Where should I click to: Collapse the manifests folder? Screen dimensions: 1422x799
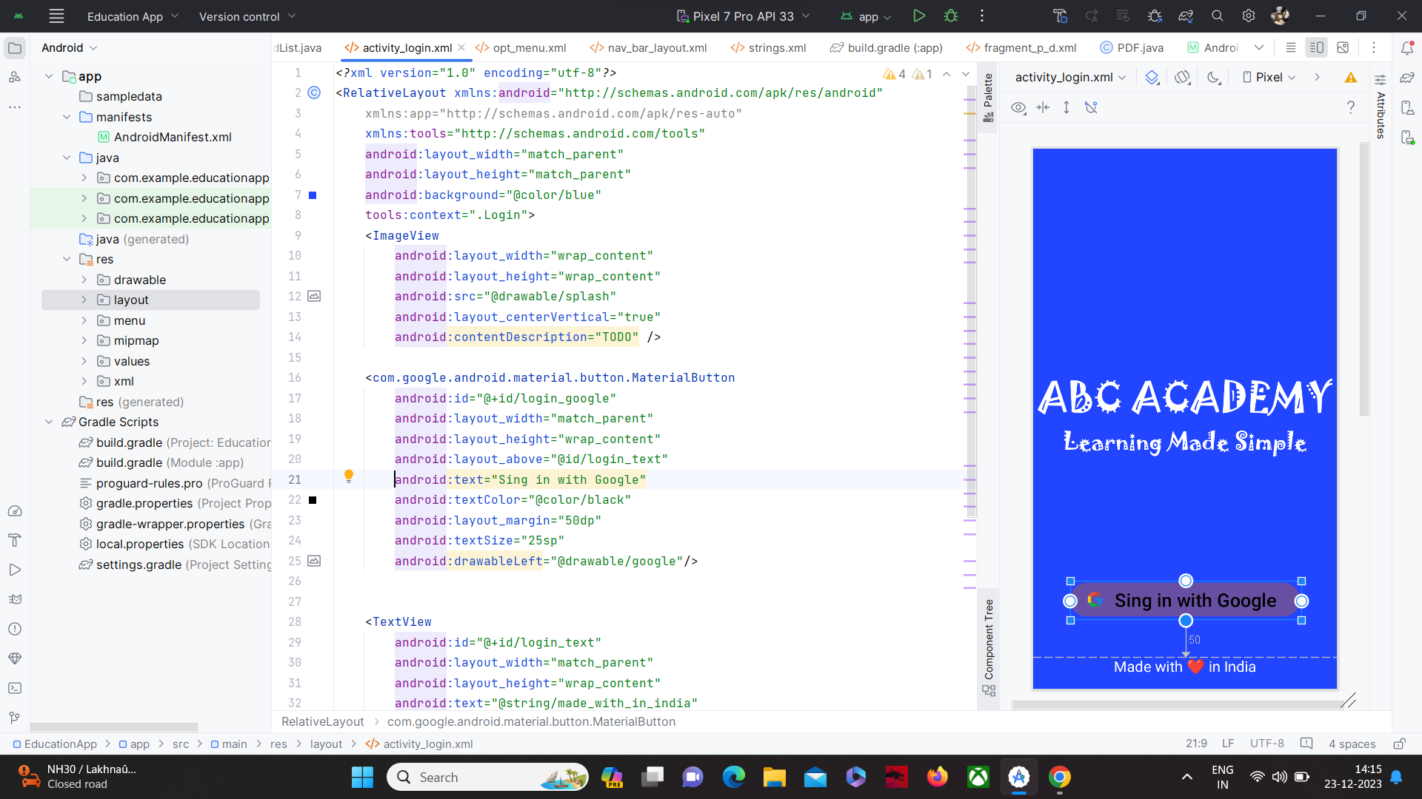coord(67,117)
